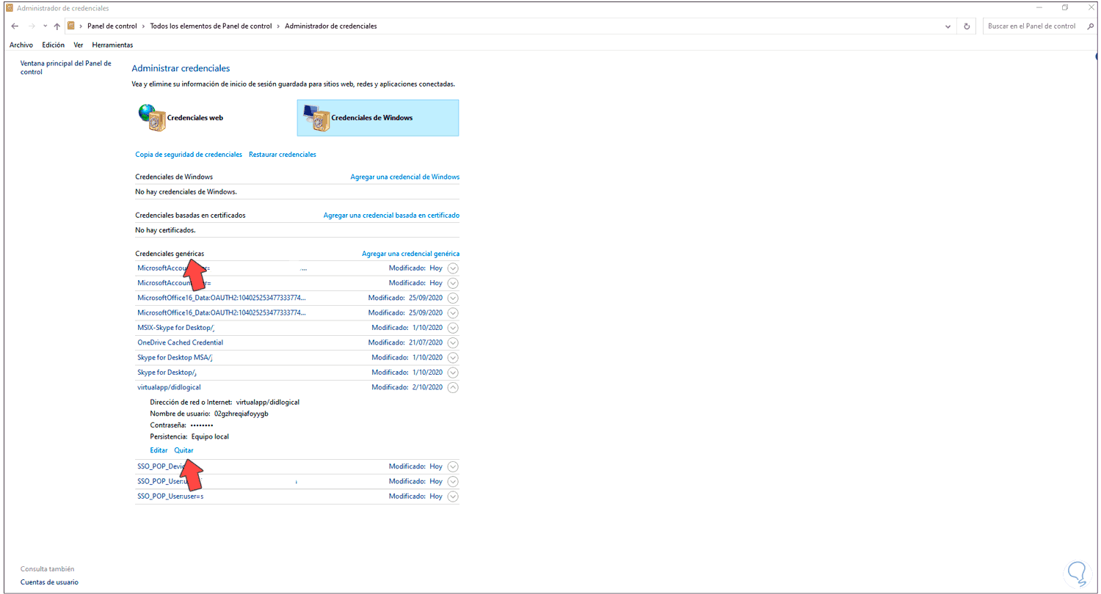Click the window icon in title bar
The height and width of the screenshot is (594, 1101).
(9, 8)
